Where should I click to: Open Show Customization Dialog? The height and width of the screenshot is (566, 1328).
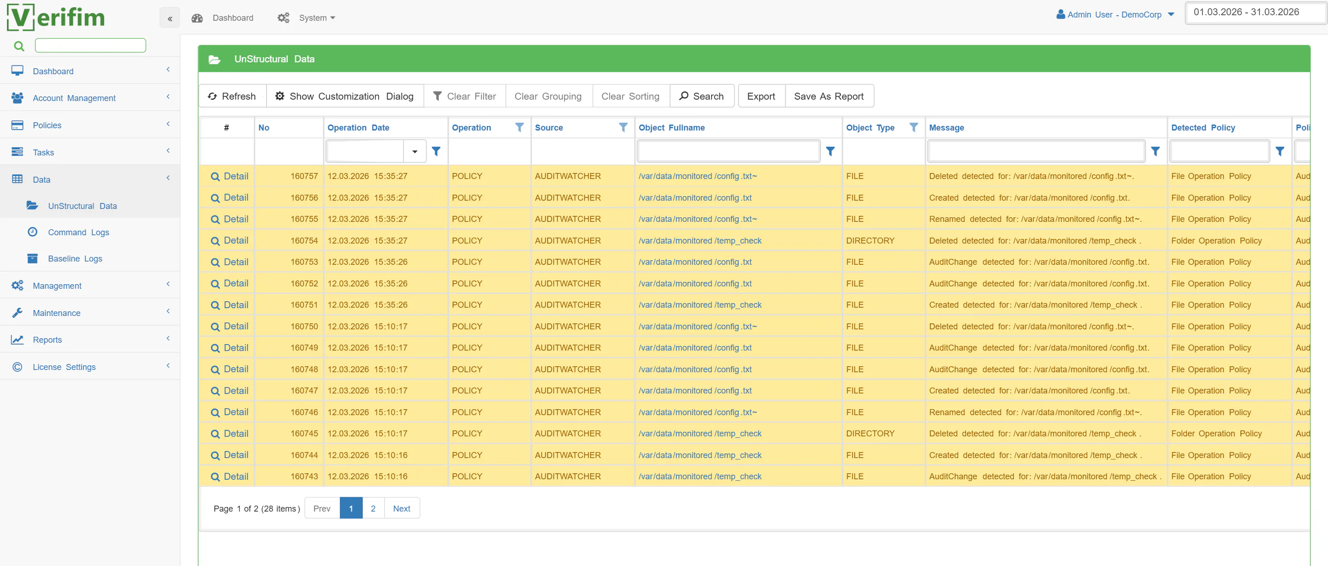(x=345, y=96)
